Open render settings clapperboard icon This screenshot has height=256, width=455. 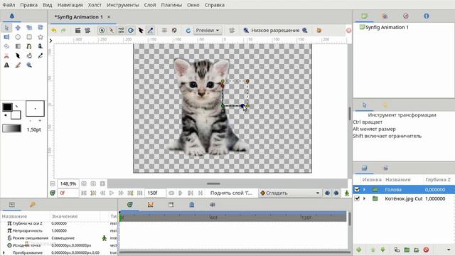point(77,30)
